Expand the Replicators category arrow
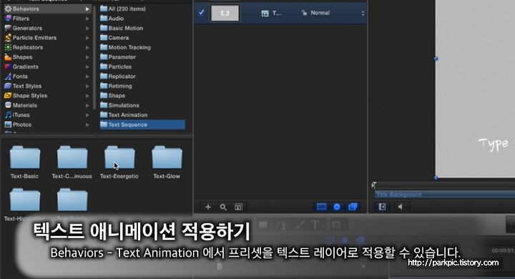The image size is (515, 279). coord(87,47)
